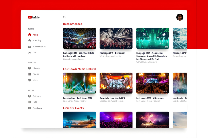Play the Downlink Lost Lands 2018 thumbnail
This screenshot has width=208, height=138.
pyautogui.click(x=116, y=83)
